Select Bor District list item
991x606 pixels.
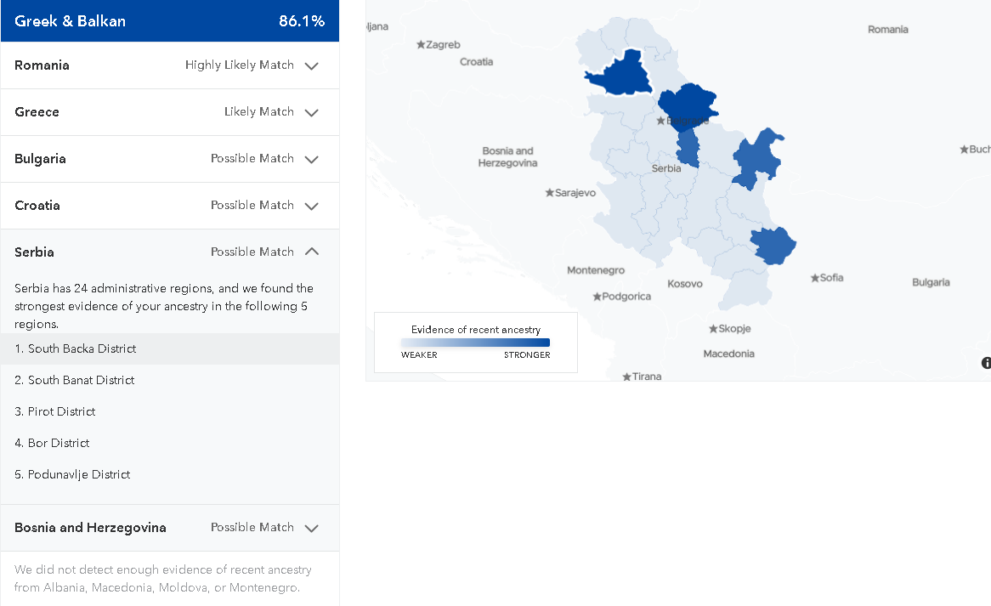coord(170,444)
